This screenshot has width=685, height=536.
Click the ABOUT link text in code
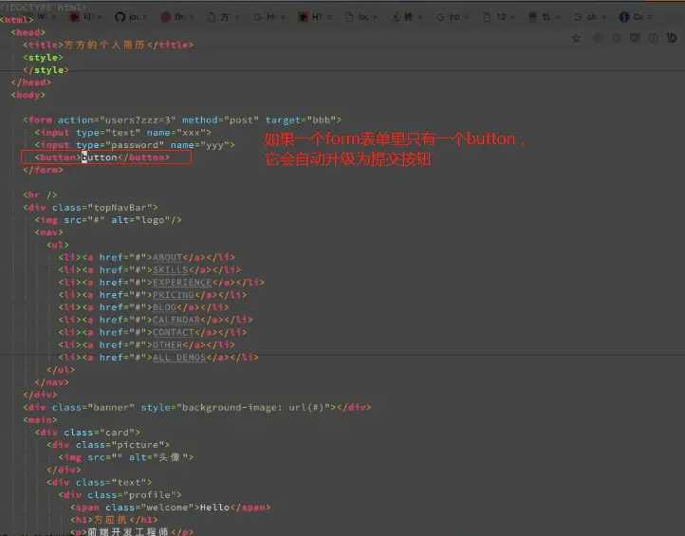point(167,257)
